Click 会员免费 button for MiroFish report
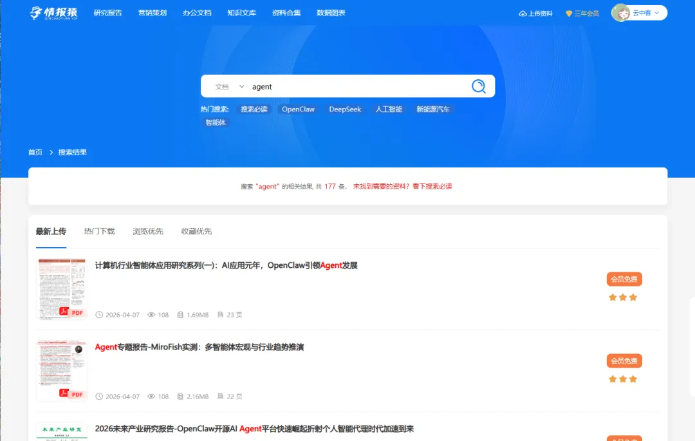This screenshot has height=441, width=695. pos(624,361)
